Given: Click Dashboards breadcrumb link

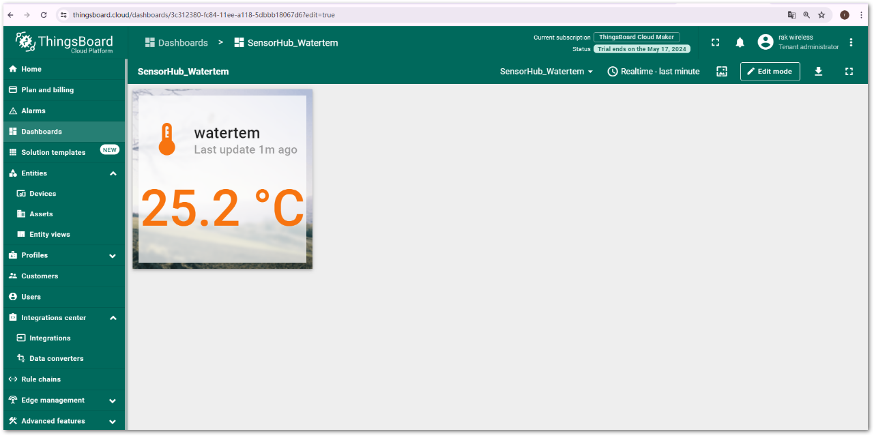Looking at the screenshot, I should tap(177, 42).
